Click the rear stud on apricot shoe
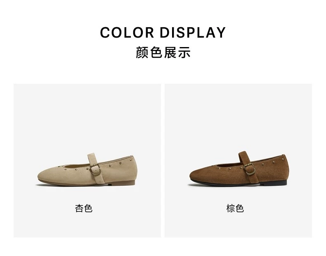This screenshot has height=256, width=326. pos(130,159)
